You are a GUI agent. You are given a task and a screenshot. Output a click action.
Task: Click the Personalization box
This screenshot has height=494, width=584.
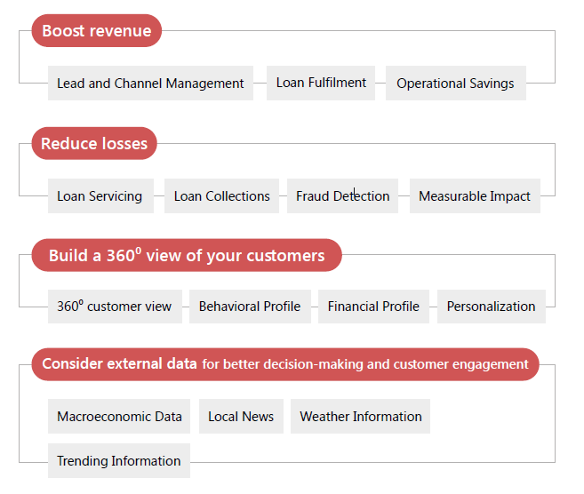492,307
